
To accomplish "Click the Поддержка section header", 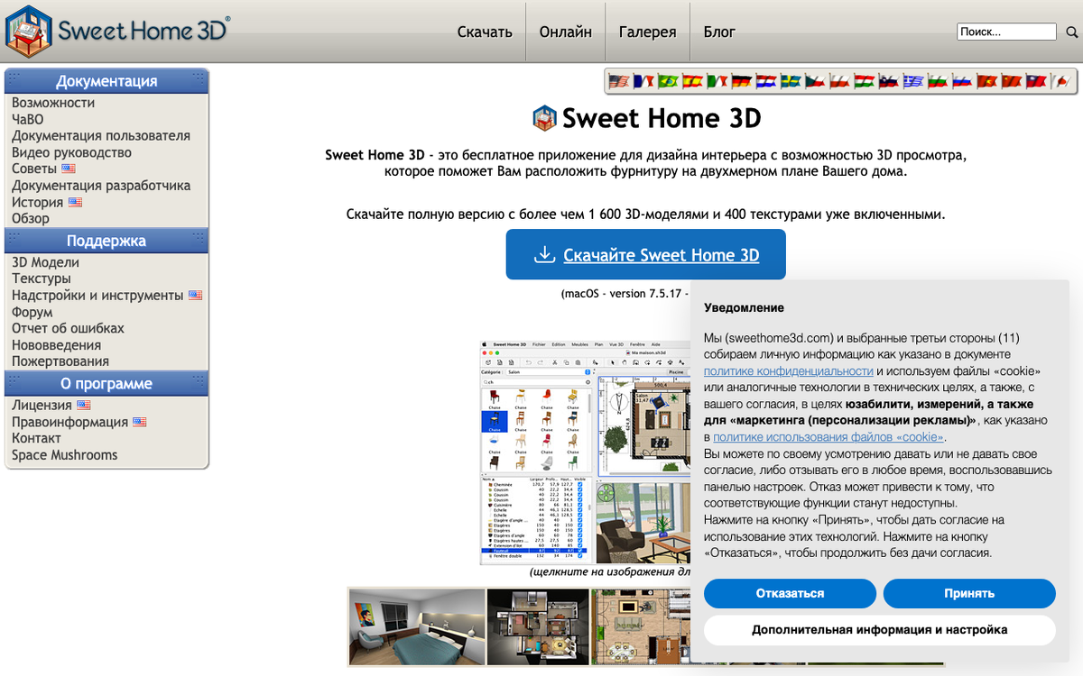I will [x=106, y=241].
